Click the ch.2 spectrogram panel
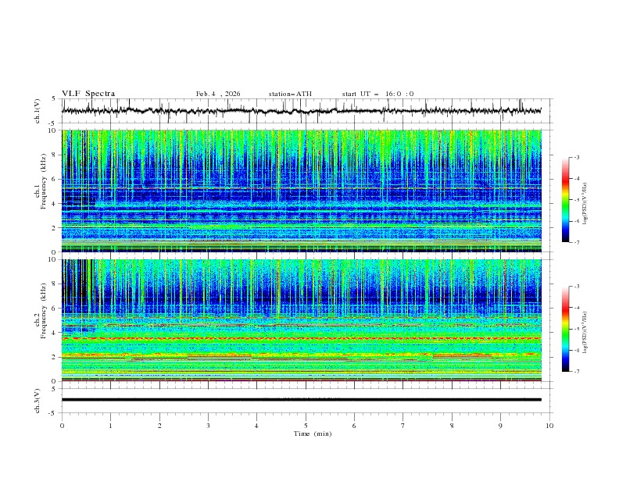Image resolution: width=619 pixels, height=478 pixels. pos(302,320)
